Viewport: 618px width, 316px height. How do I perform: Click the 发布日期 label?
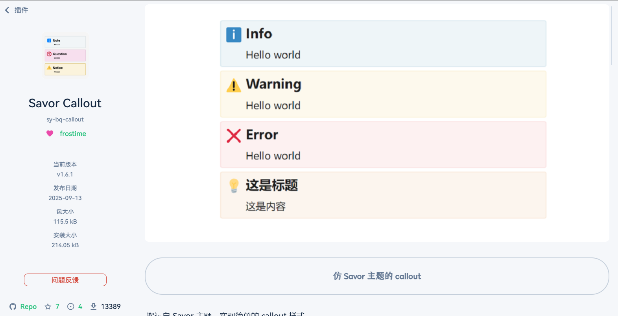[x=65, y=188]
